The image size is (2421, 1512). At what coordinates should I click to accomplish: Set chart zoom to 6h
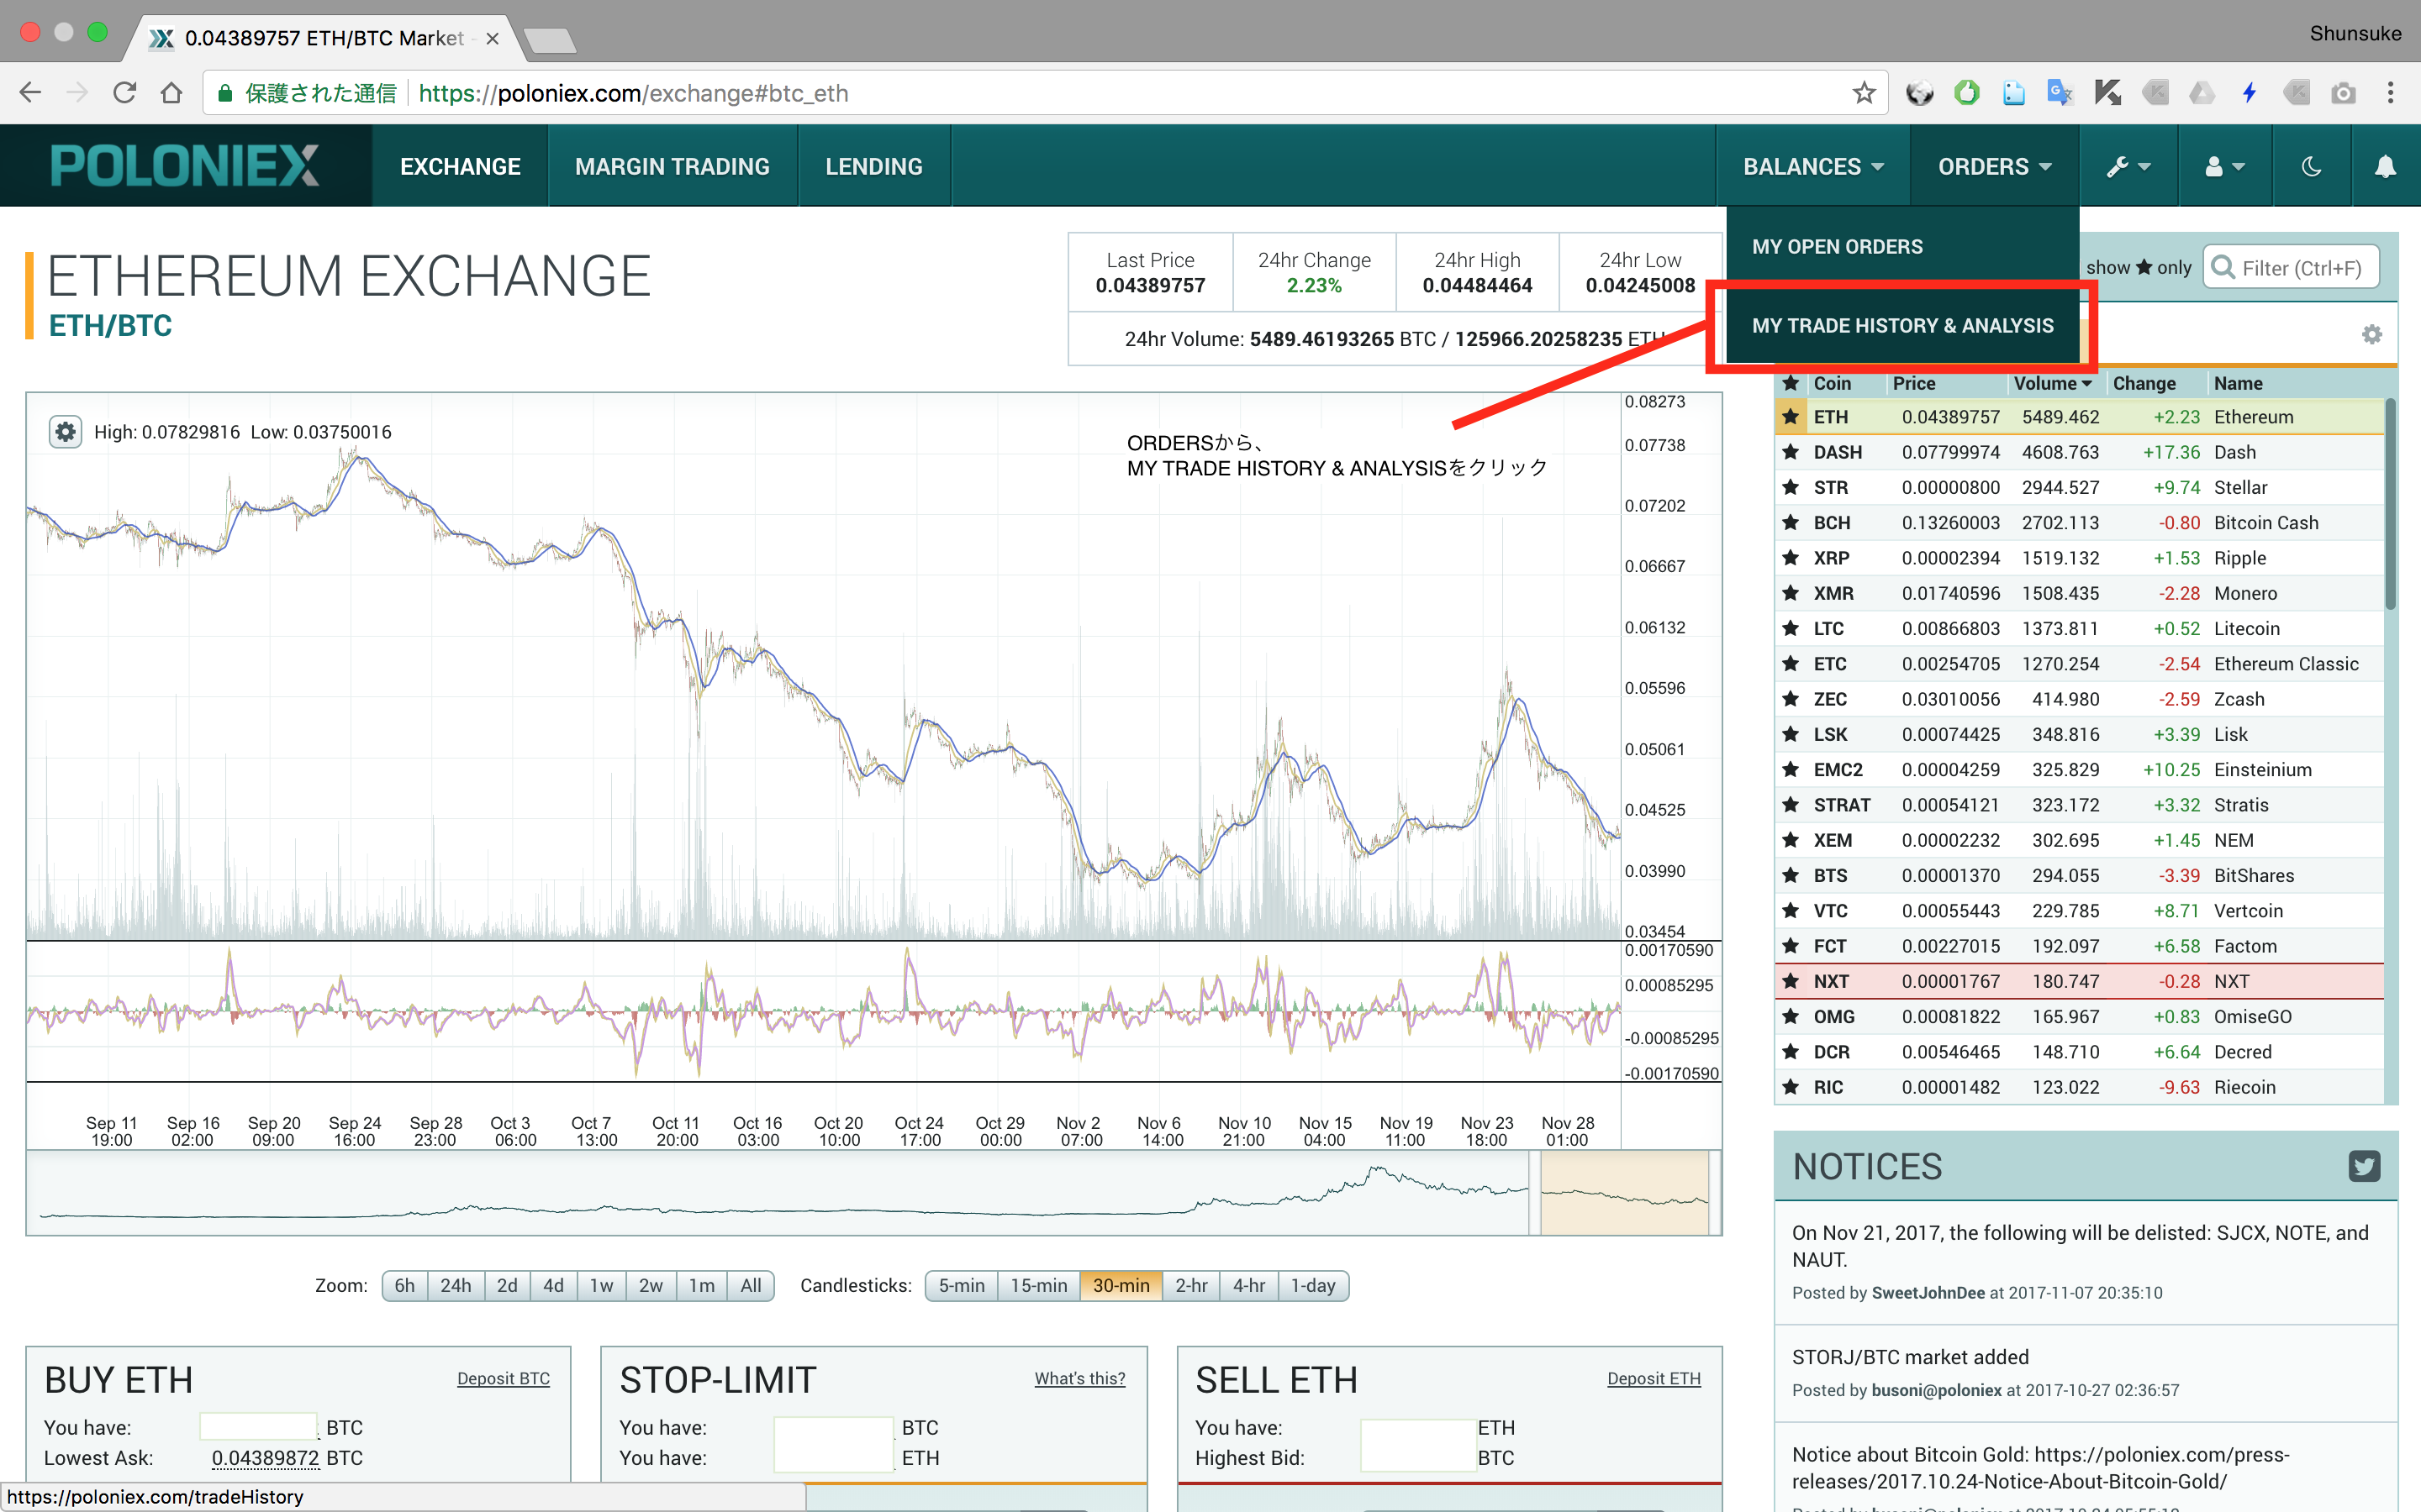coord(404,1285)
